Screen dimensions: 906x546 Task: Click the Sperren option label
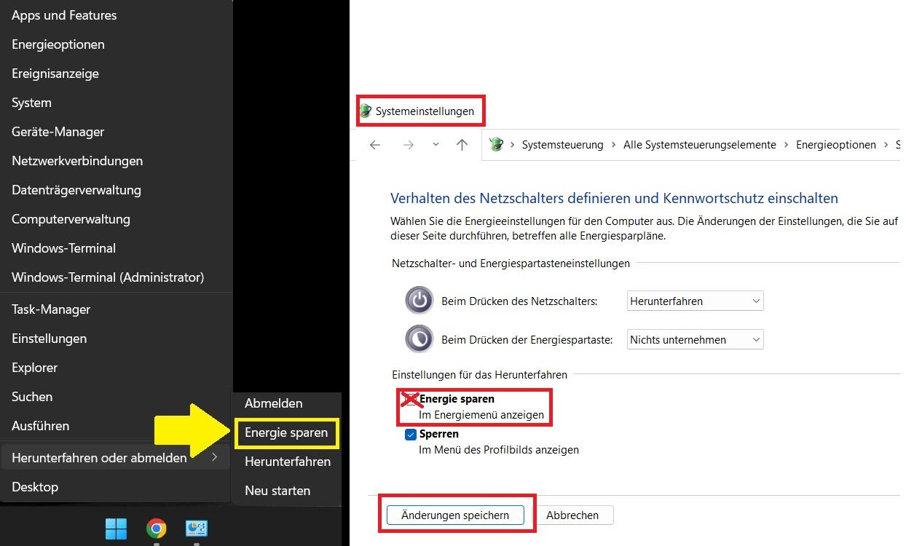438,434
